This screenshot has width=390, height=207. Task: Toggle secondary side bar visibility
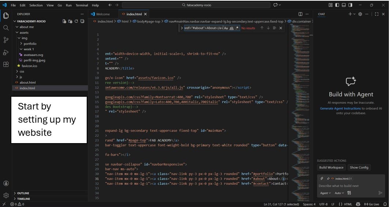[350, 5]
